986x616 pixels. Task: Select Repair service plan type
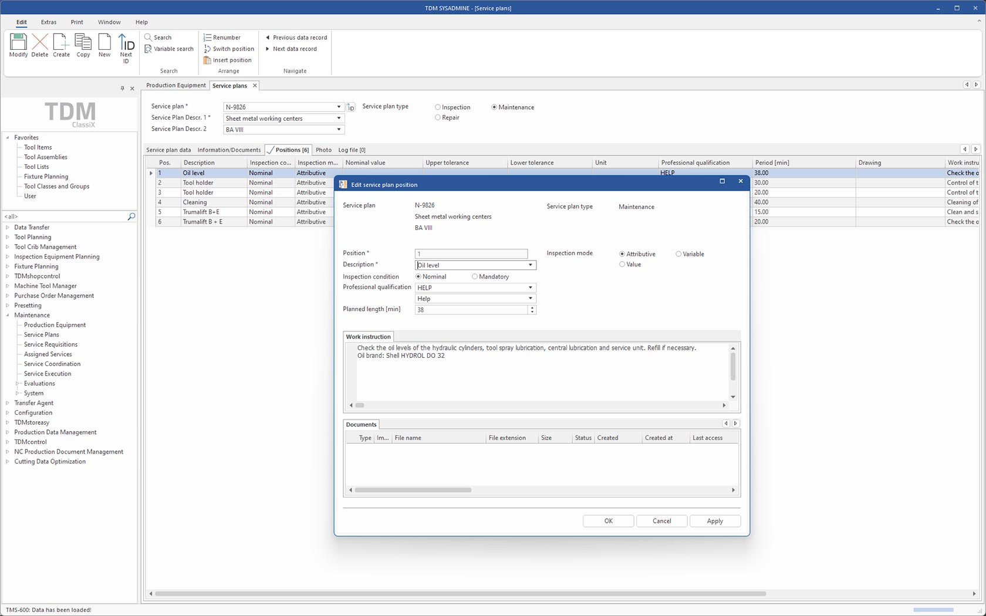438,117
